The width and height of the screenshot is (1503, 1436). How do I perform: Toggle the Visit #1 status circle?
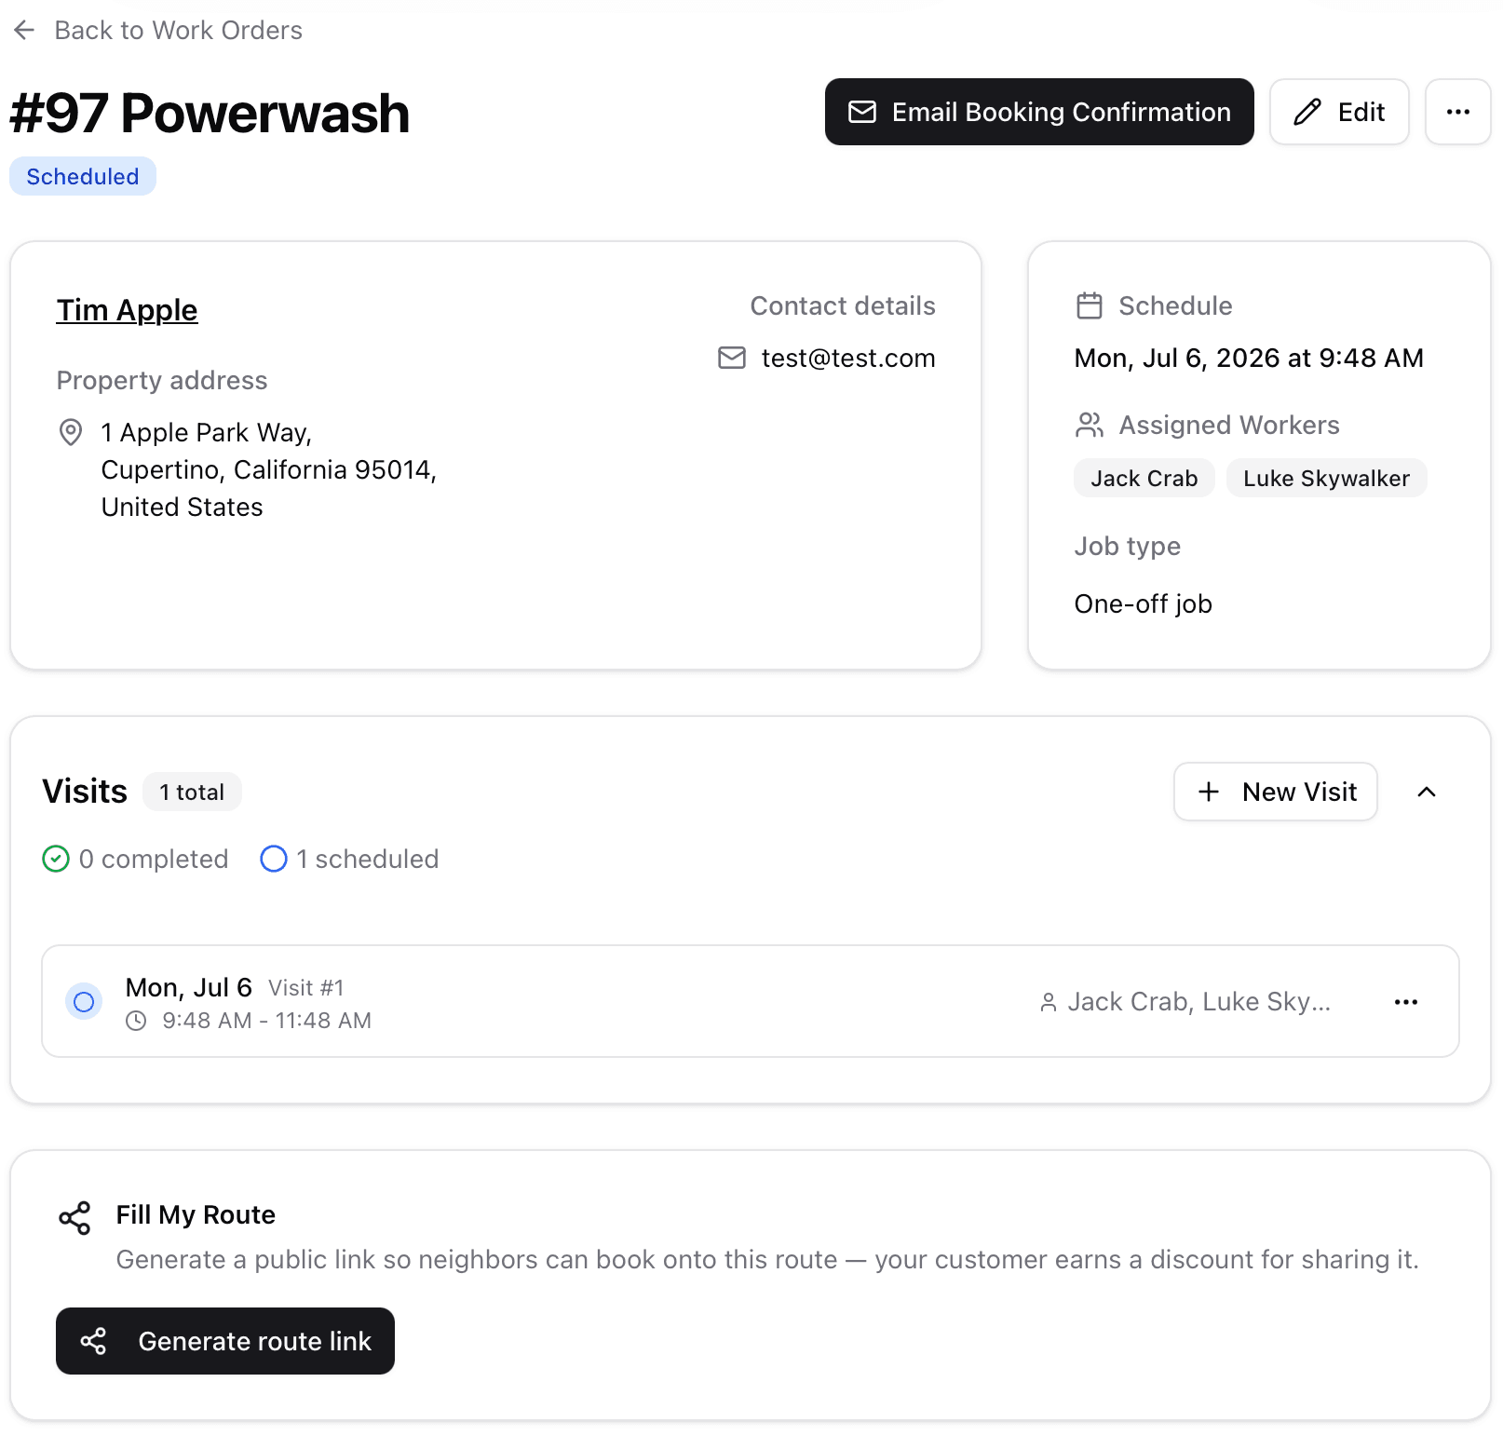[84, 1002]
